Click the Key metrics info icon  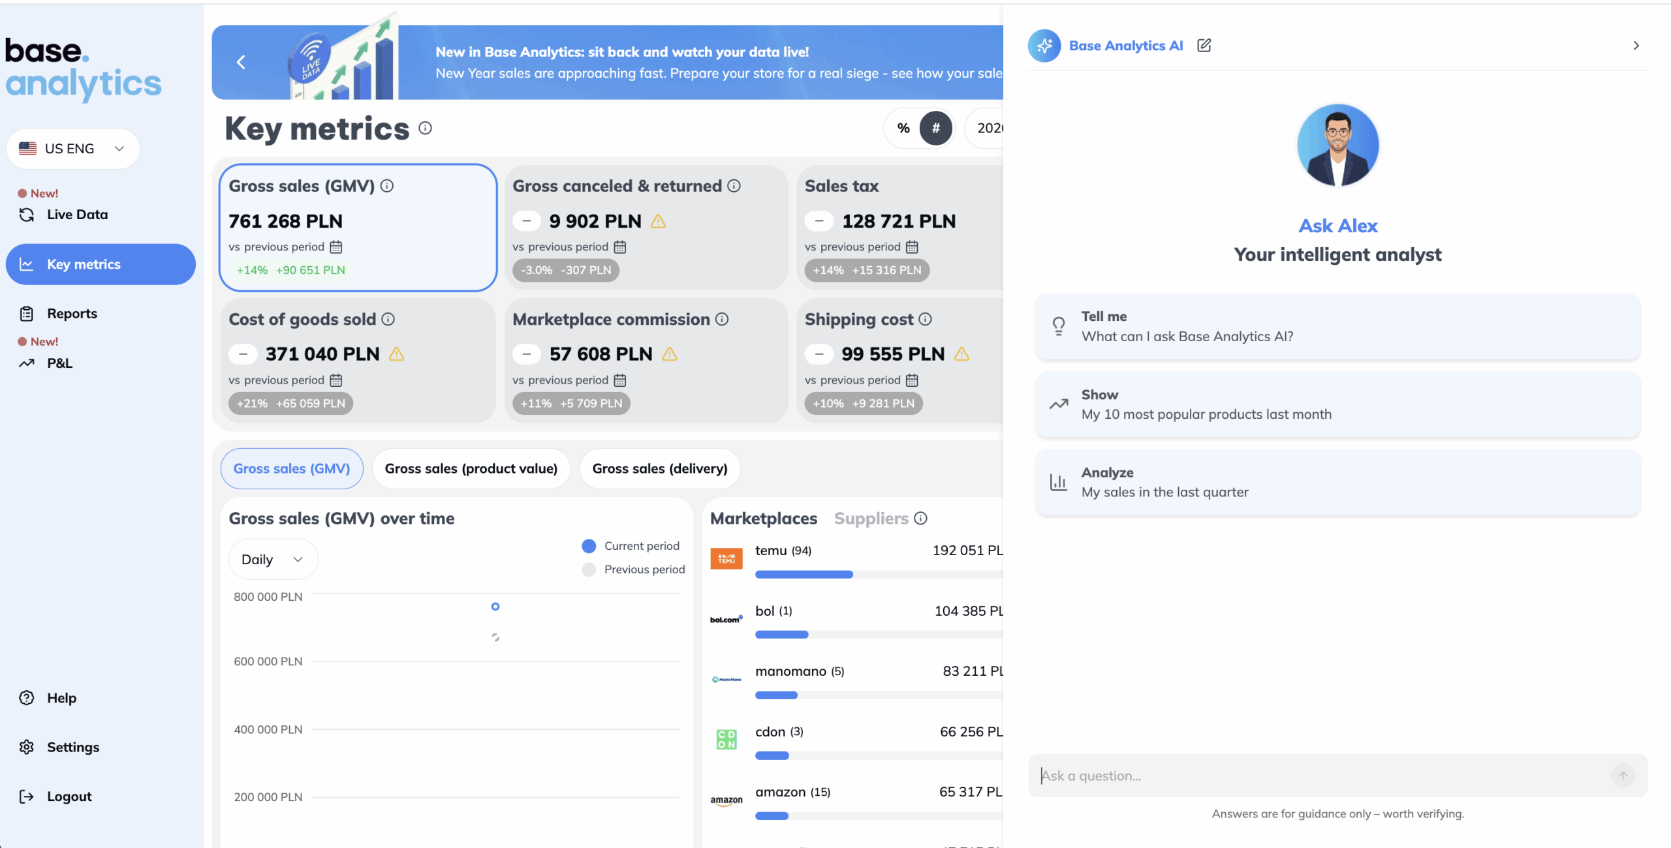(x=425, y=128)
